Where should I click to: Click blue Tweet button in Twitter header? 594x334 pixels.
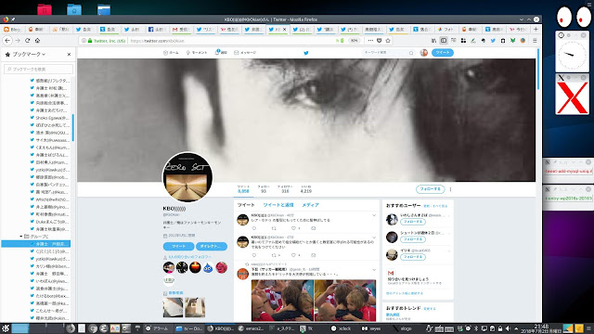[443, 53]
